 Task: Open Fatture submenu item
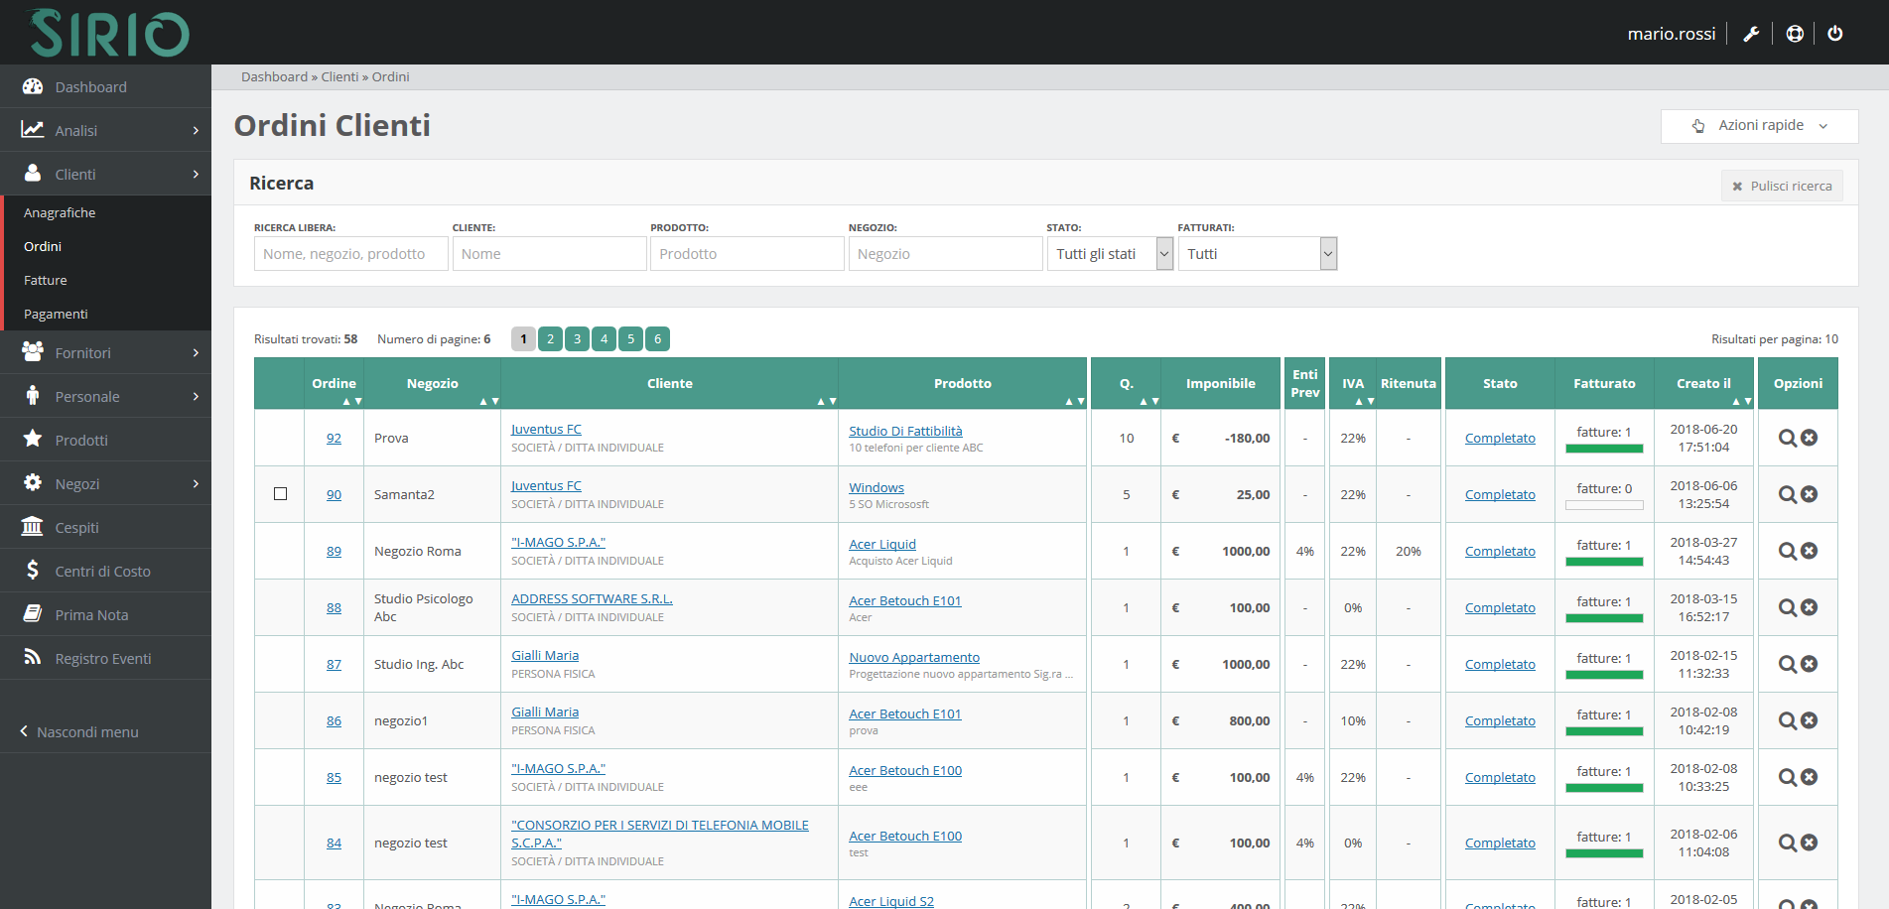(x=46, y=280)
